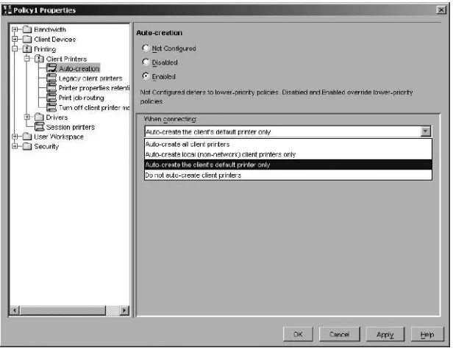
Task: Click the Client Printers folder icon
Action: click(39, 59)
